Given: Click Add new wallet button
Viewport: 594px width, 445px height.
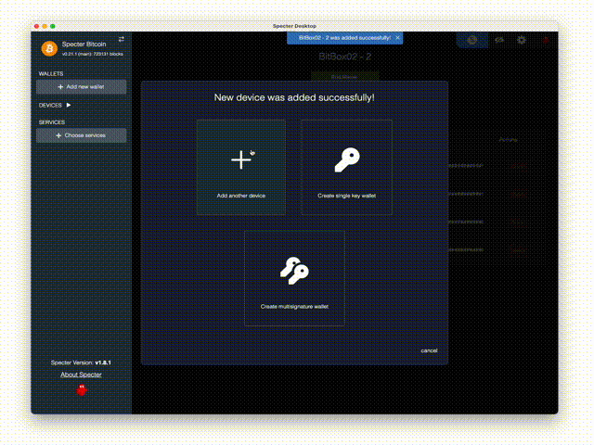Looking at the screenshot, I should pyautogui.click(x=81, y=86).
